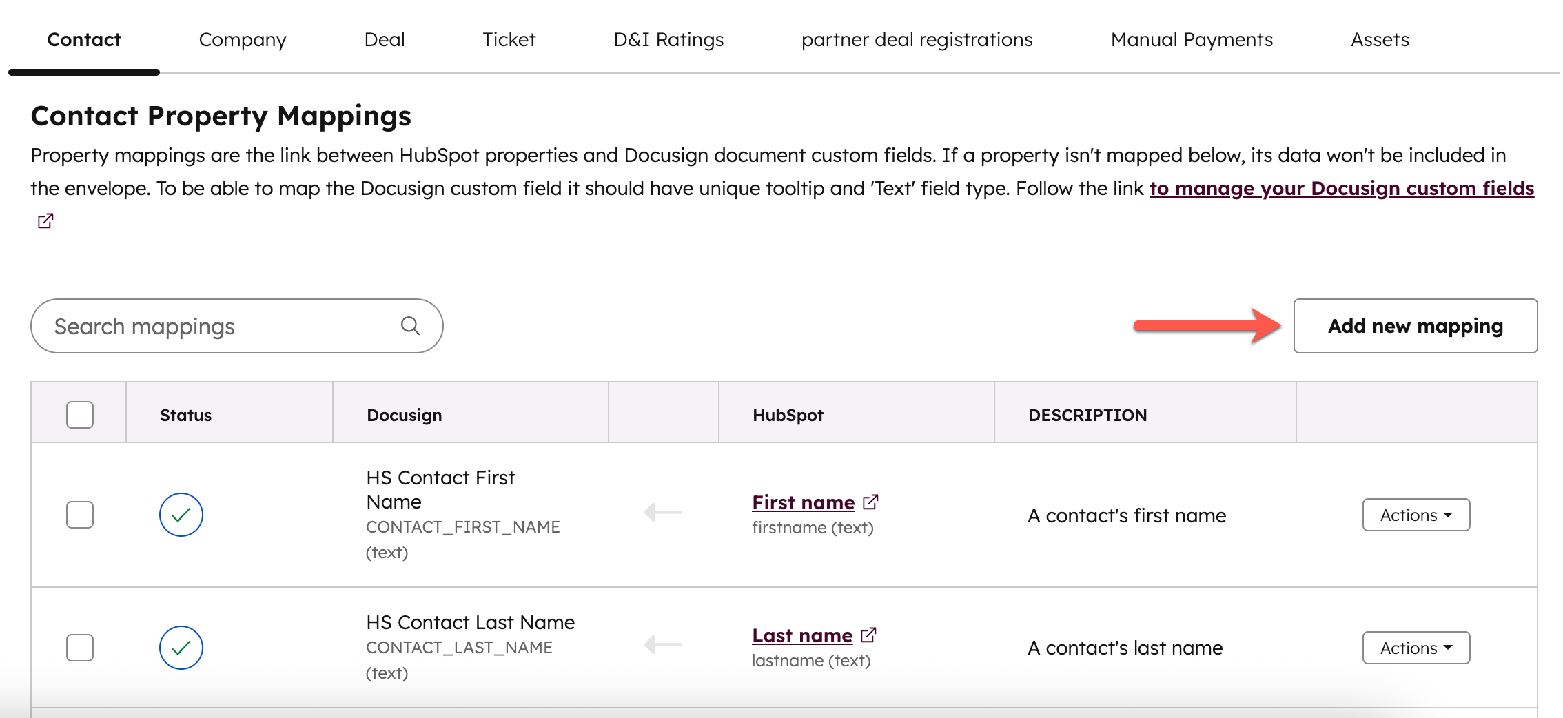Image resolution: width=1563 pixels, height=718 pixels.
Task: Select the Manual Payments tab
Action: tap(1191, 39)
